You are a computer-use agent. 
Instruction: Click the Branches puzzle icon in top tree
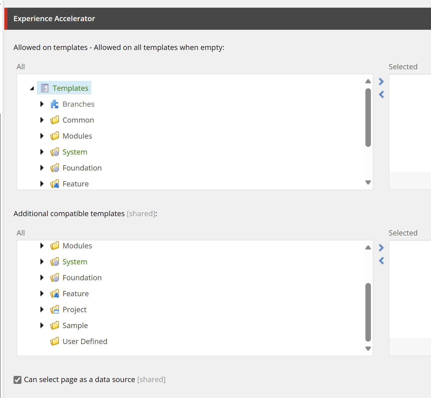tap(55, 104)
